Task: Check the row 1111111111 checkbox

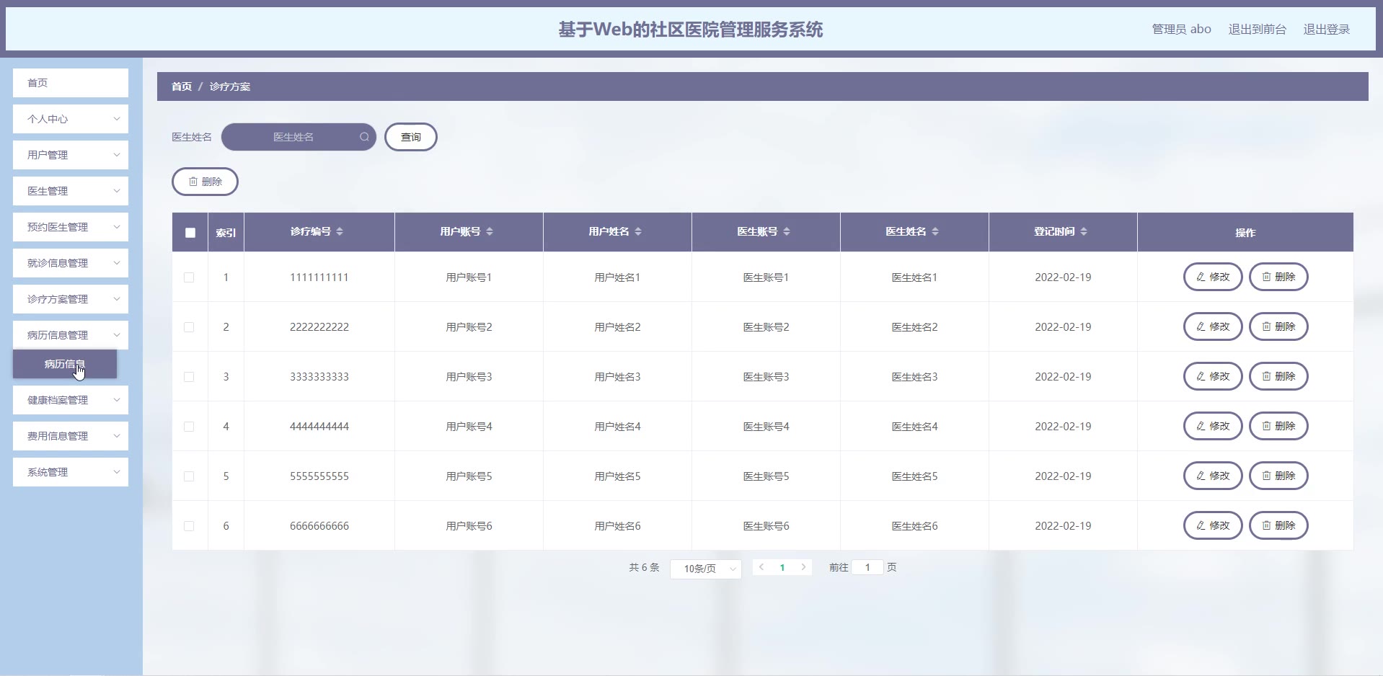Action: point(189,277)
